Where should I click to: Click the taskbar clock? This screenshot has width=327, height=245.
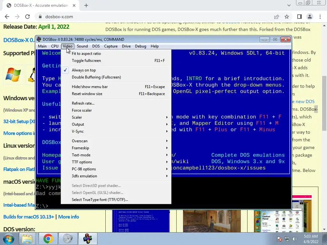[311, 239]
